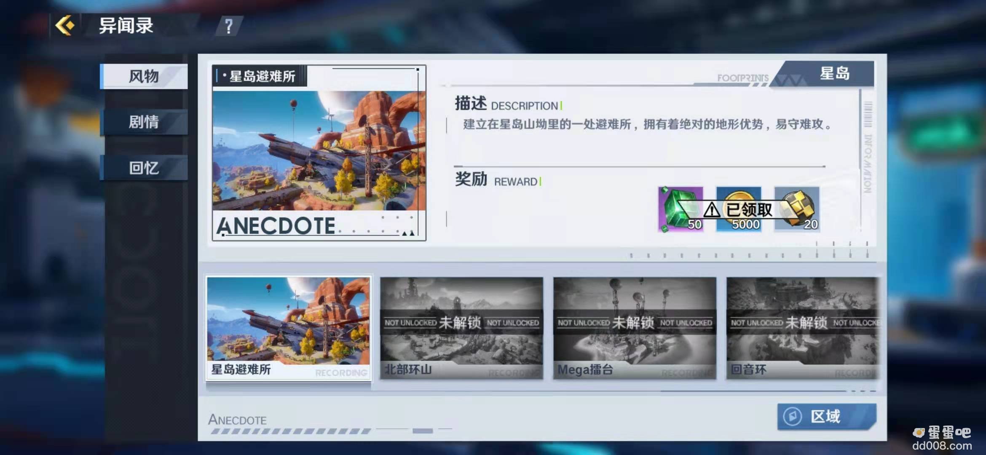Open the 回忆 tab

click(x=144, y=168)
